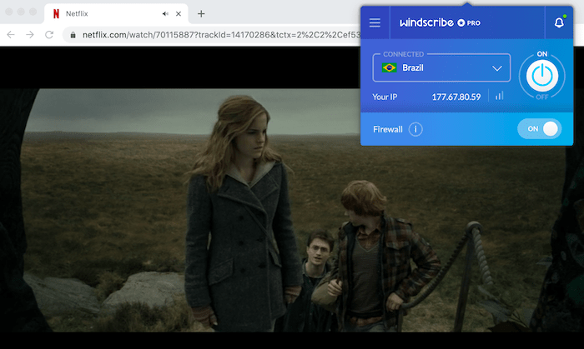This screenshot has height=349, width=584.
Task: Click the Brazil flag icon
Action: (x=389, y=67)
